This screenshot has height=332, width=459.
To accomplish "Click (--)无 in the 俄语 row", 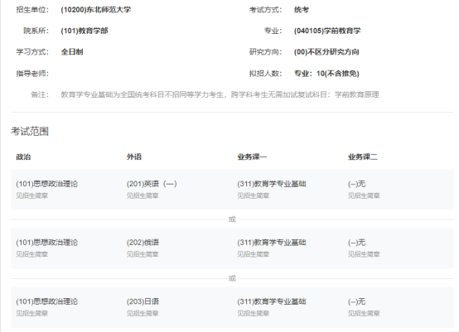I will (x=356, y=243).
